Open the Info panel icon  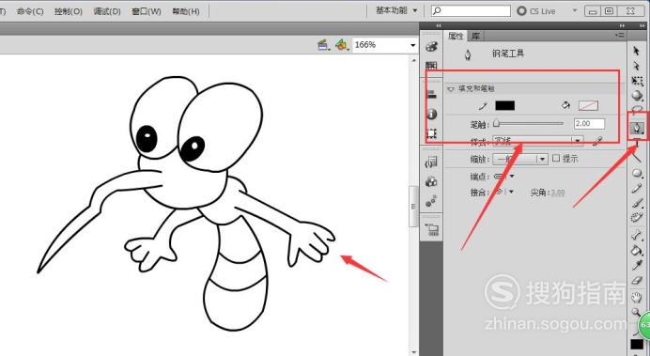tap(431, 114)
